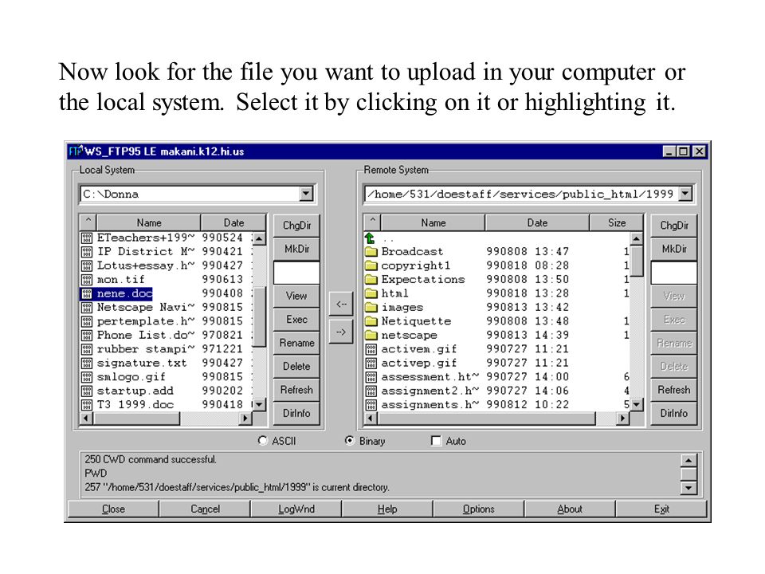The image size is (765, 574).
Task: Click remote horizontal scroll left arrow
Action: click(x=371, y=419)
